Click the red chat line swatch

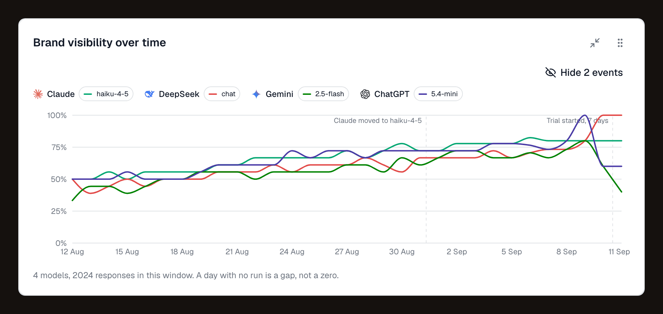coord(213,94)
